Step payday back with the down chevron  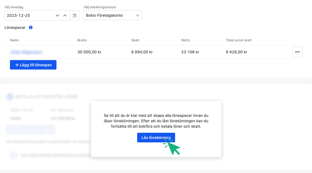pyautogui.click(x=57, y=16)
